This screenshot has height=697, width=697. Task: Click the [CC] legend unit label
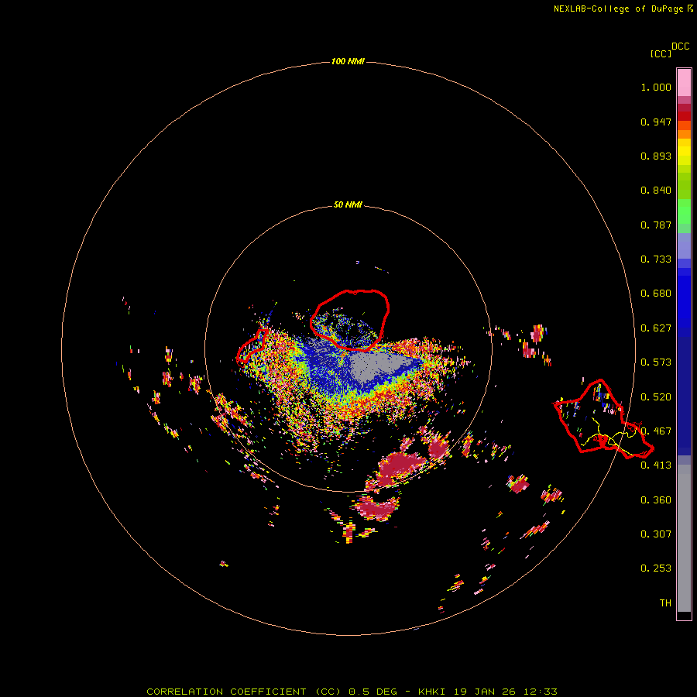(661, 53)
